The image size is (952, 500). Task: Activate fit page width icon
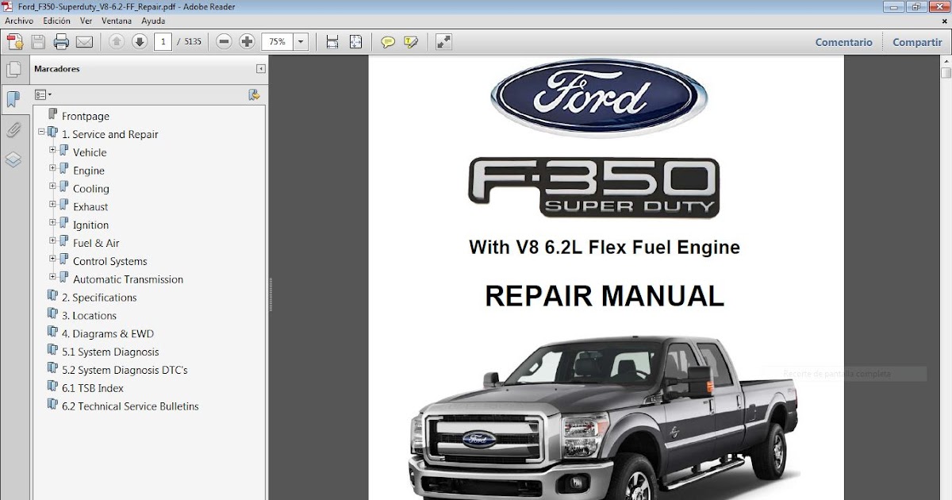332,41
